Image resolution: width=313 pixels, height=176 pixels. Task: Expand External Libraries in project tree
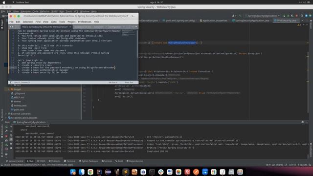pyautogui.click(x=6, y=114)
